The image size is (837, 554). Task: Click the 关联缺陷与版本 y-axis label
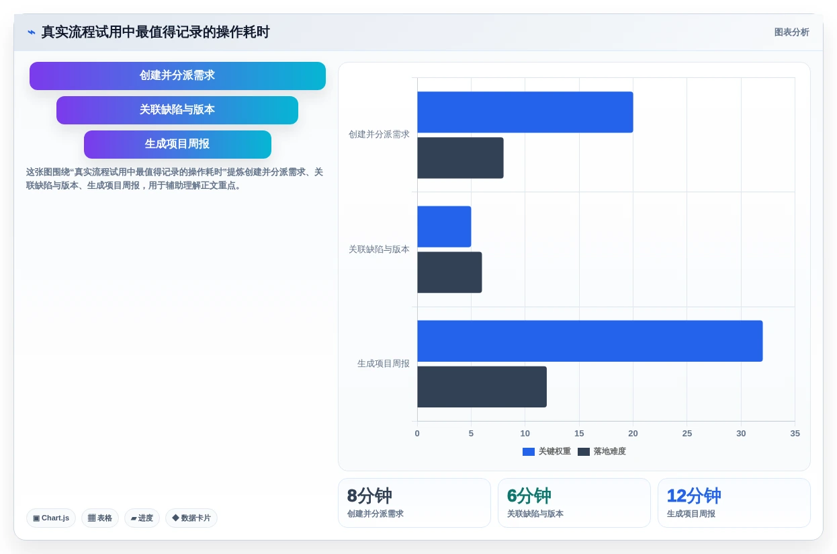379,249
